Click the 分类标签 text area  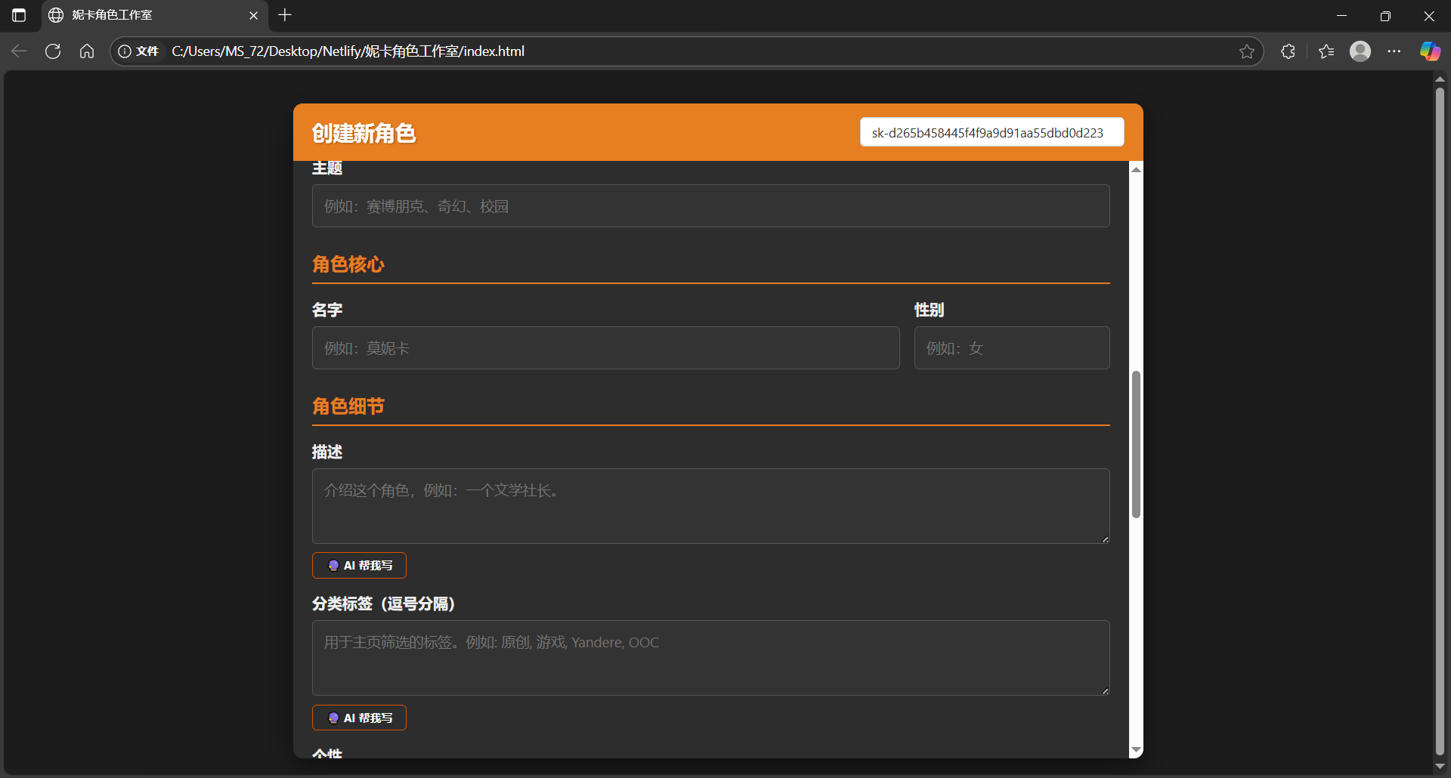pyautogui.click(x=710, y=658)
